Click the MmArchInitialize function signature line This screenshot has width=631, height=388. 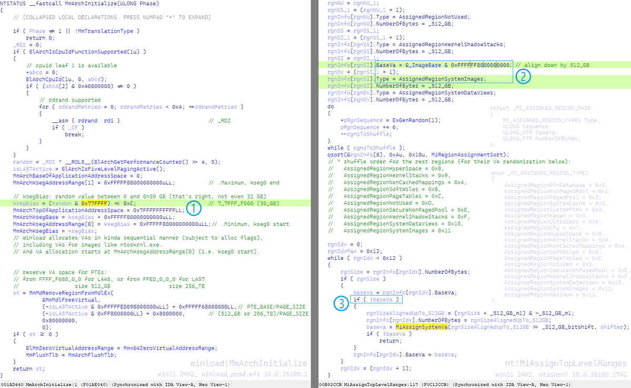pyautogui.click(x=79, y=4)
